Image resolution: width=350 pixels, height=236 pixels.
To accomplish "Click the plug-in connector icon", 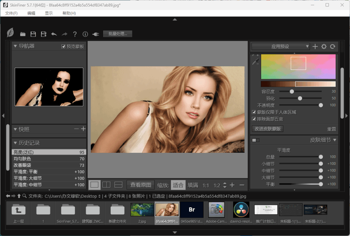I will pyautogui.click(x=96, y=34).
